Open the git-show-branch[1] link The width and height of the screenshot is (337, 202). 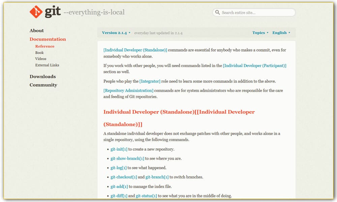coord(127,158)
